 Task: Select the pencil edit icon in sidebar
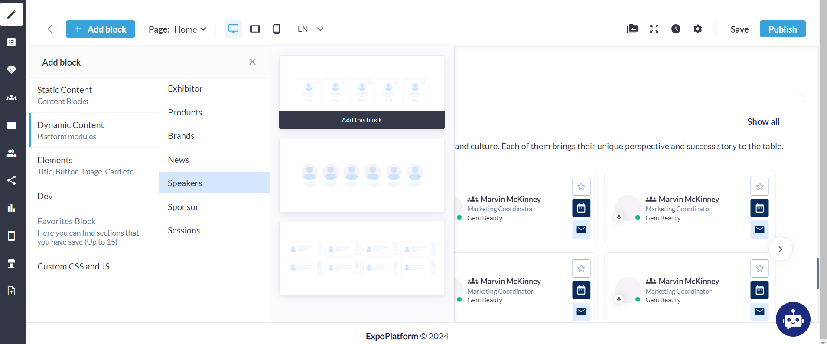(x=12, y=14)
